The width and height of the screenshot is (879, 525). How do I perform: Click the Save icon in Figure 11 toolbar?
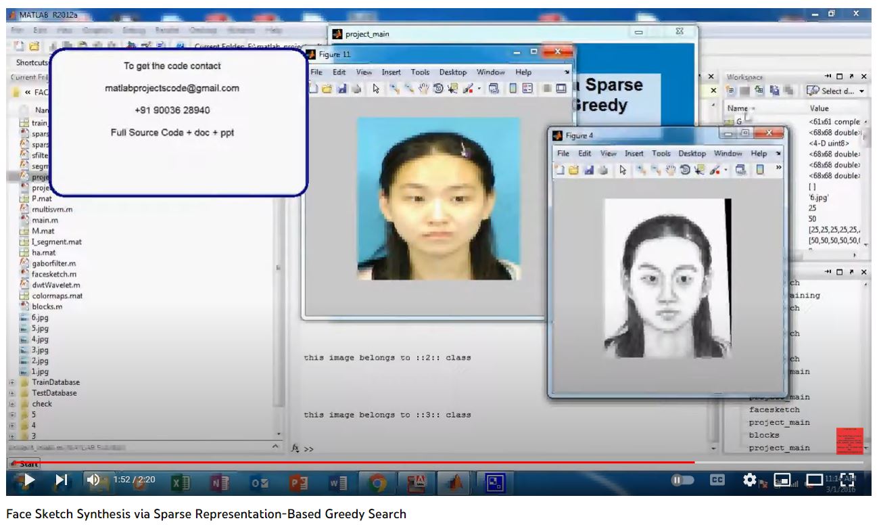tap(342, 88)
